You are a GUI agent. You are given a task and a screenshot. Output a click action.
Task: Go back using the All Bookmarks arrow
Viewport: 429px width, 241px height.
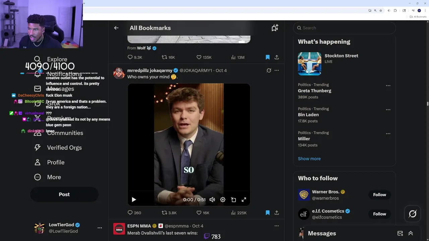(x=116, y=28)
